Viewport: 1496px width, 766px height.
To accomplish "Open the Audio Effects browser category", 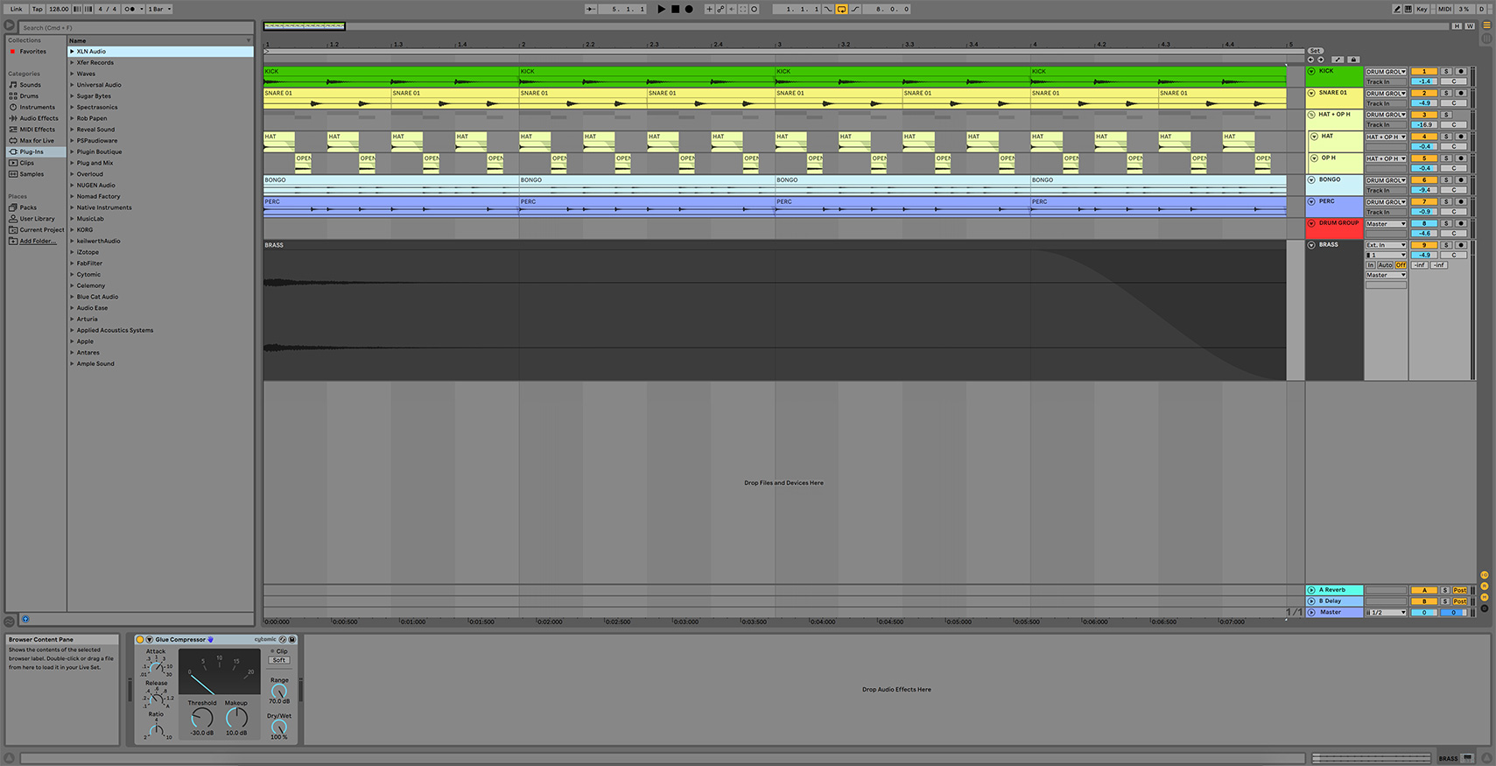I will point(39,118).
